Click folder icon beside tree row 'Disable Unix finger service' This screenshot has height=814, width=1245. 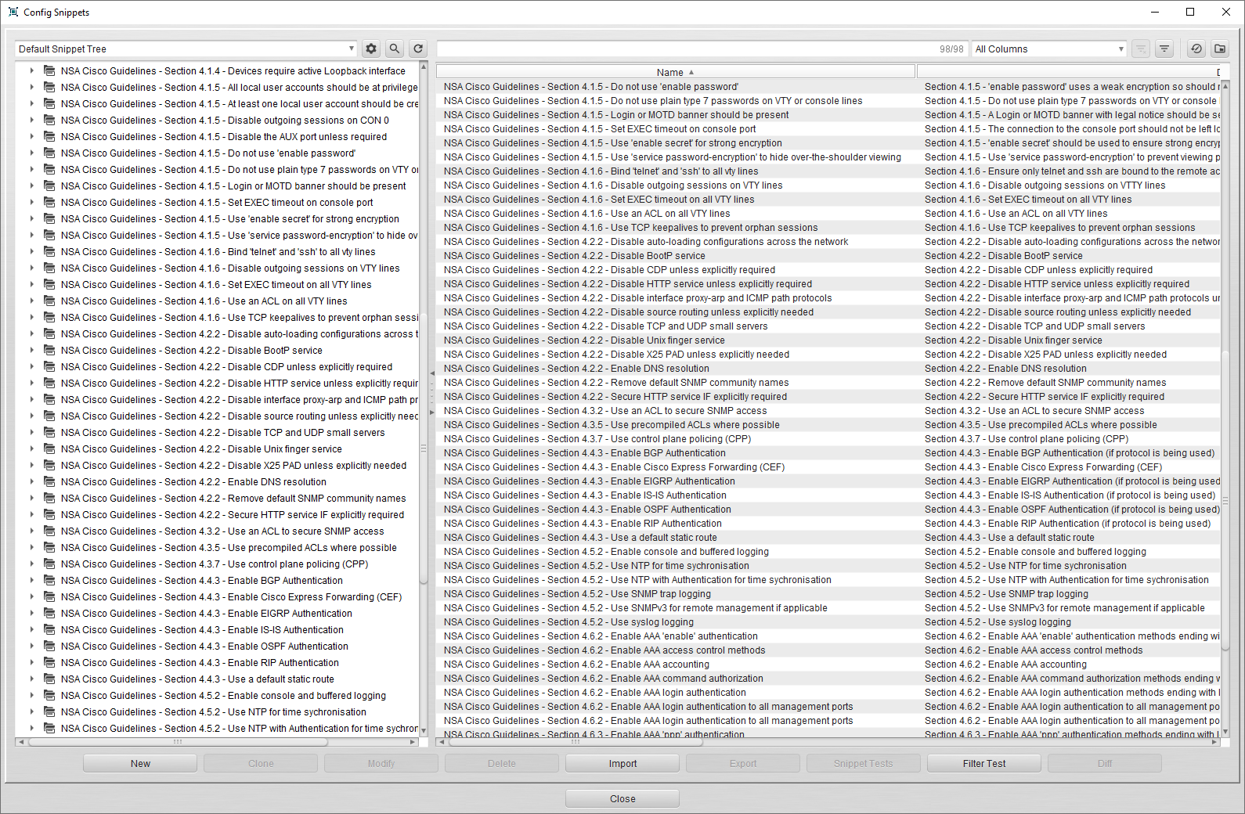pos(49,448)
